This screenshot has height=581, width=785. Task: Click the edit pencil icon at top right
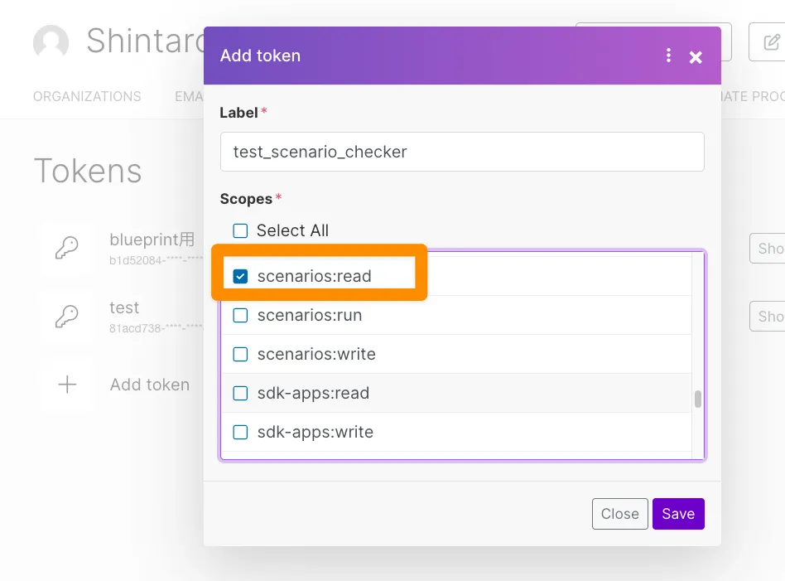click(x=770, y=41)
